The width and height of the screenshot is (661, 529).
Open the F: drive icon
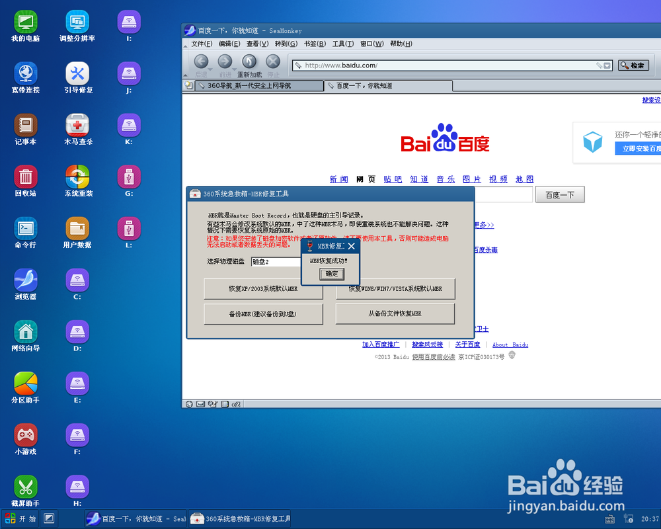click(77, 438)
